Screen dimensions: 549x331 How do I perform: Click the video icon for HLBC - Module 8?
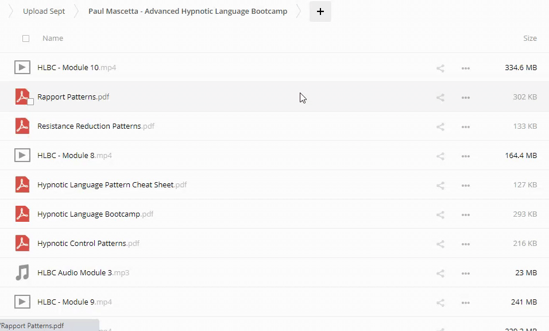coord(22,155)
